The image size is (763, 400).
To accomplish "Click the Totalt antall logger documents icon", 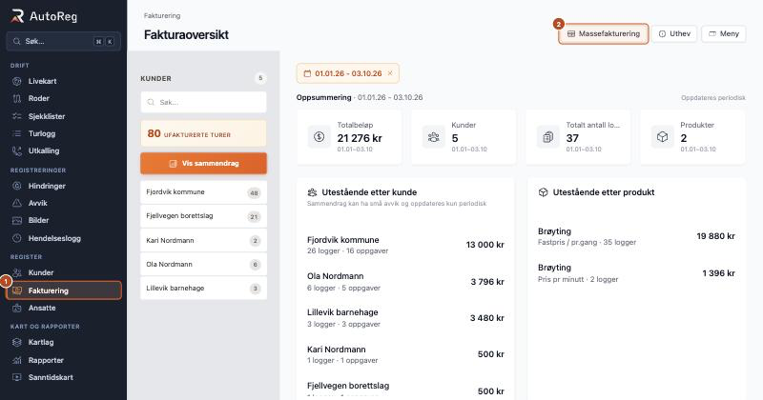I will tap(547, 137).
